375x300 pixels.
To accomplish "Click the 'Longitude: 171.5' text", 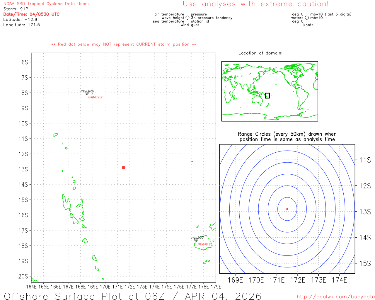I will pos(22,25).
